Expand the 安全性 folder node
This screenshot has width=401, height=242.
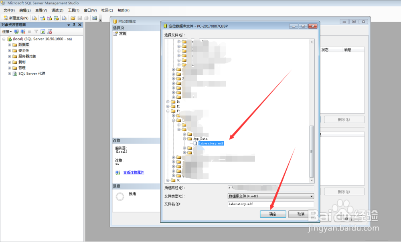pos(9,50)
